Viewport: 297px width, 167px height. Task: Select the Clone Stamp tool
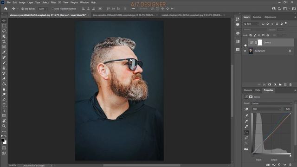(4, 68)
